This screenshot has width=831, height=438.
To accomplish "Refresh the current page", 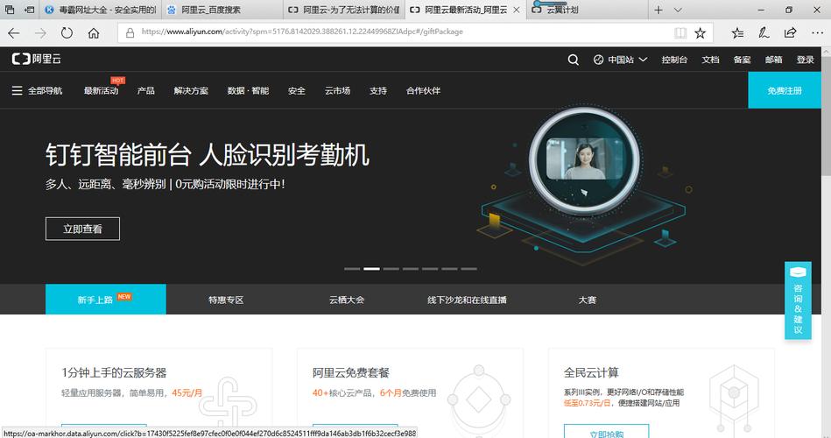I will [67, 33].
